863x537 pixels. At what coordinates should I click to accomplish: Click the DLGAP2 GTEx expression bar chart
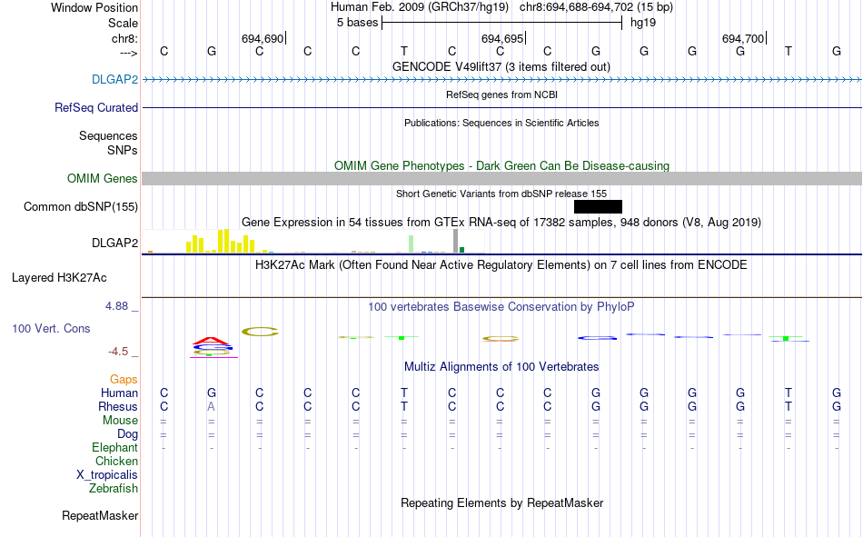313,241
